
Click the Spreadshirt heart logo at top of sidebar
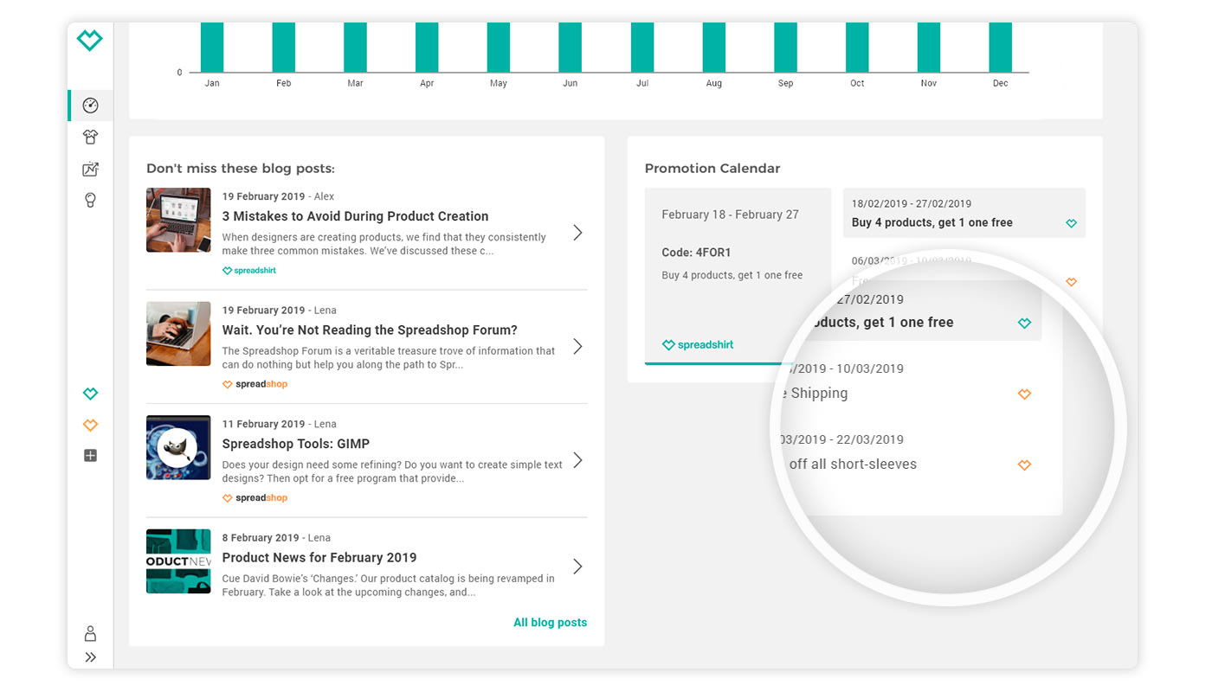coord(90,41)
